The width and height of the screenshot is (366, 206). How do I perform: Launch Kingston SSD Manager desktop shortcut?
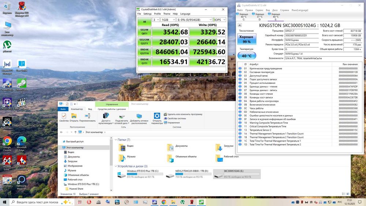tap(22, 9)
